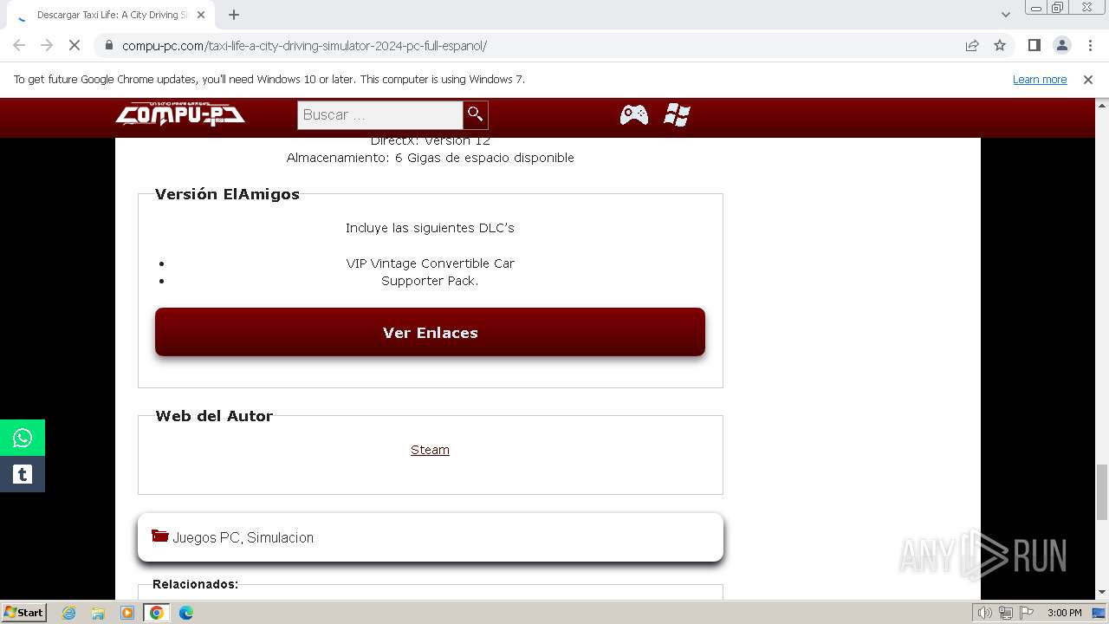This screenshot has height=624, width=1109.
Task: Open Windows Media Player from taskbar
Action: pyautogui.click(x=127, y=613)
